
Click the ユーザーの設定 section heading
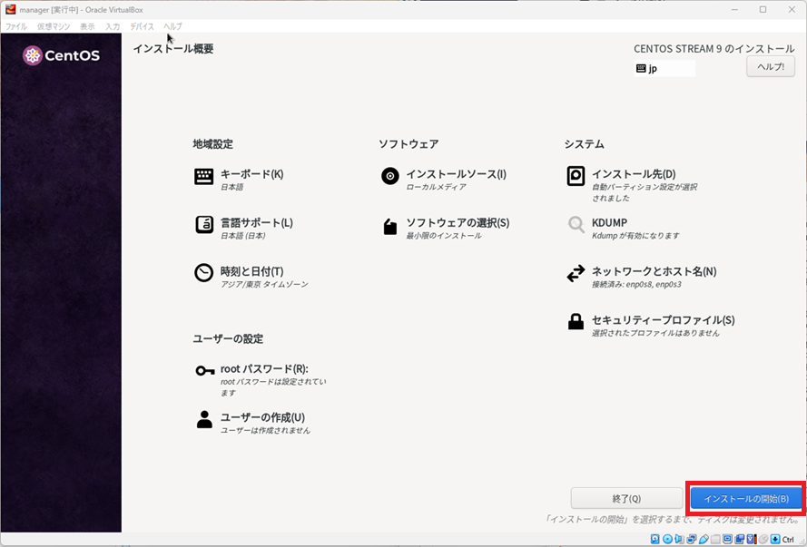(x=228, y=338)
